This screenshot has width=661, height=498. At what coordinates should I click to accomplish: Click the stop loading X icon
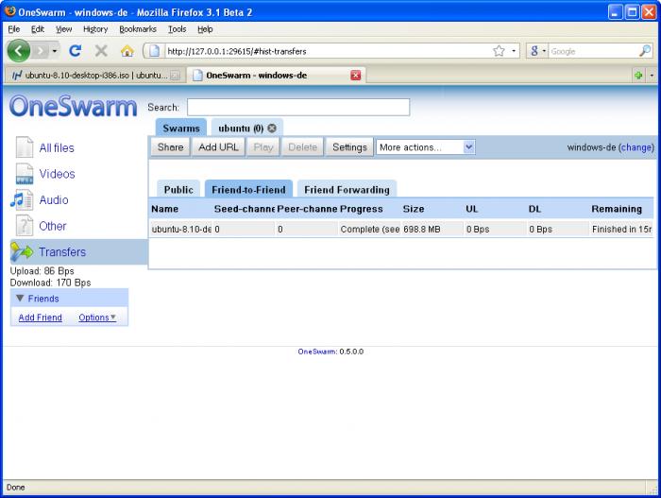click(x=101, y=51)
